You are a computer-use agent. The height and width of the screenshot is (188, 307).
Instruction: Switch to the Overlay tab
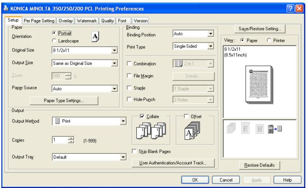(x=65, y=21)
